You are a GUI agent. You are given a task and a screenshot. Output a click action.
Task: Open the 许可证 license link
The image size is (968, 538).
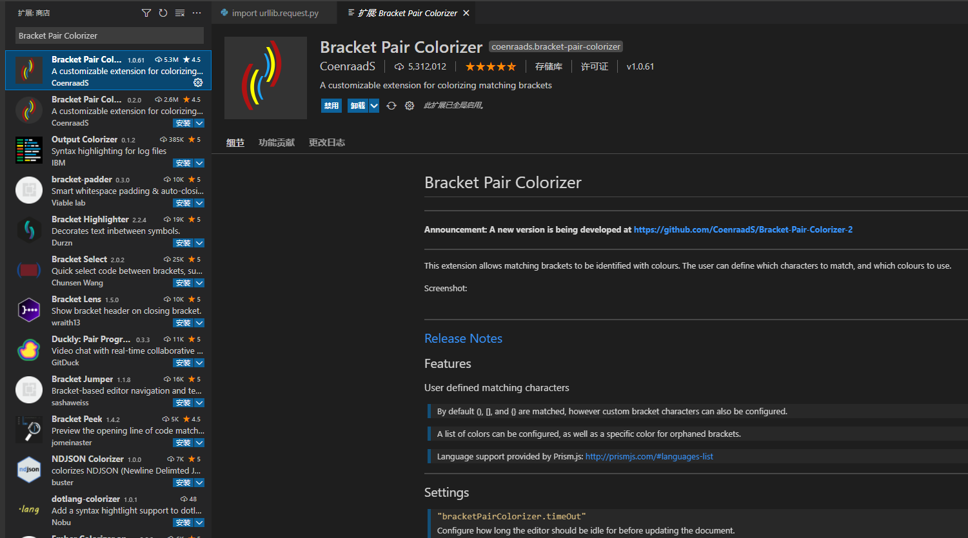595,66
